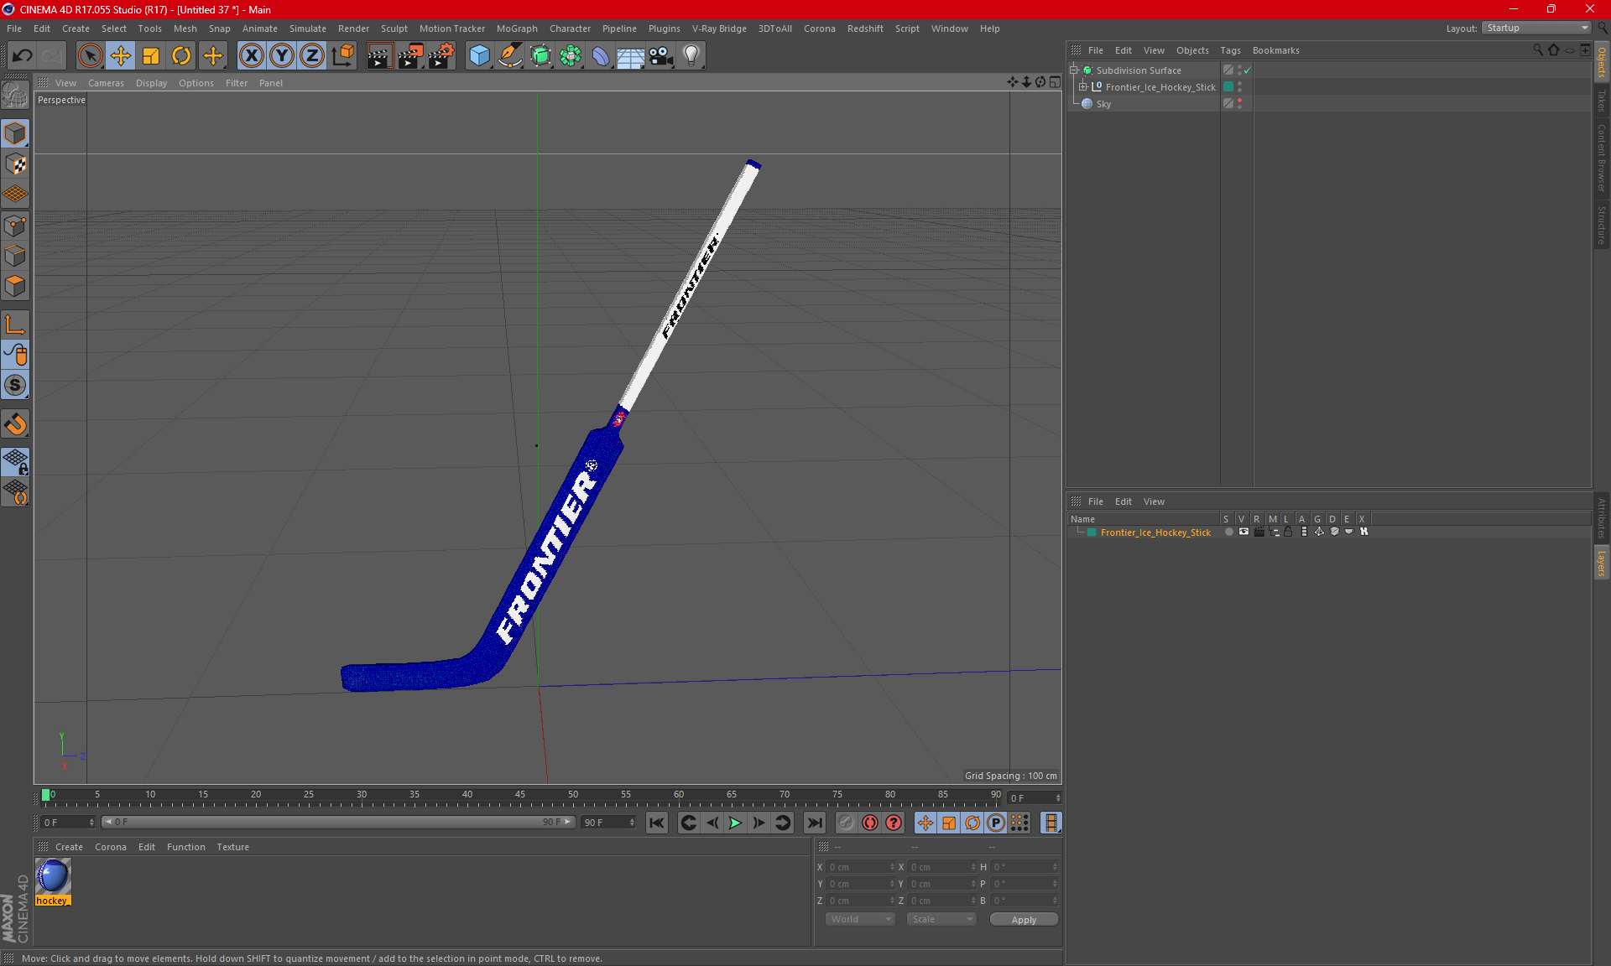Click the Frontier_Ice_Hockey_Stick layer color swatch

tap(1092, 532)
